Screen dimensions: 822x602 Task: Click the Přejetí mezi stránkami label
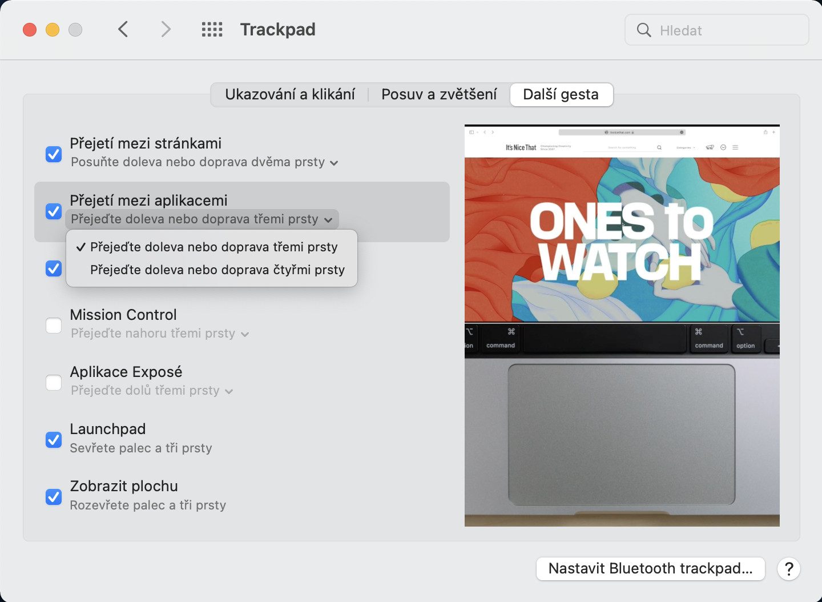coord(146,143)
